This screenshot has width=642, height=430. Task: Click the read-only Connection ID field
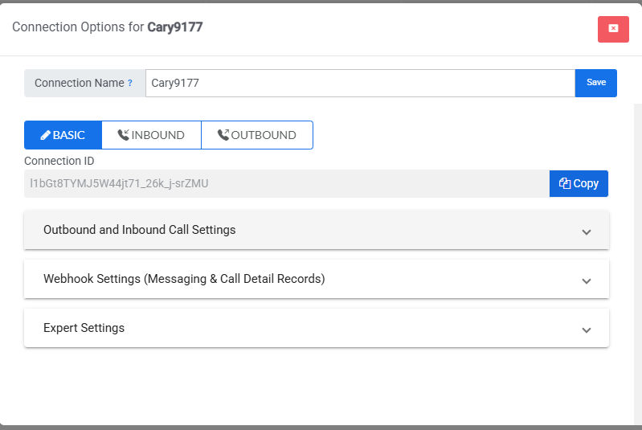point(286,183)
